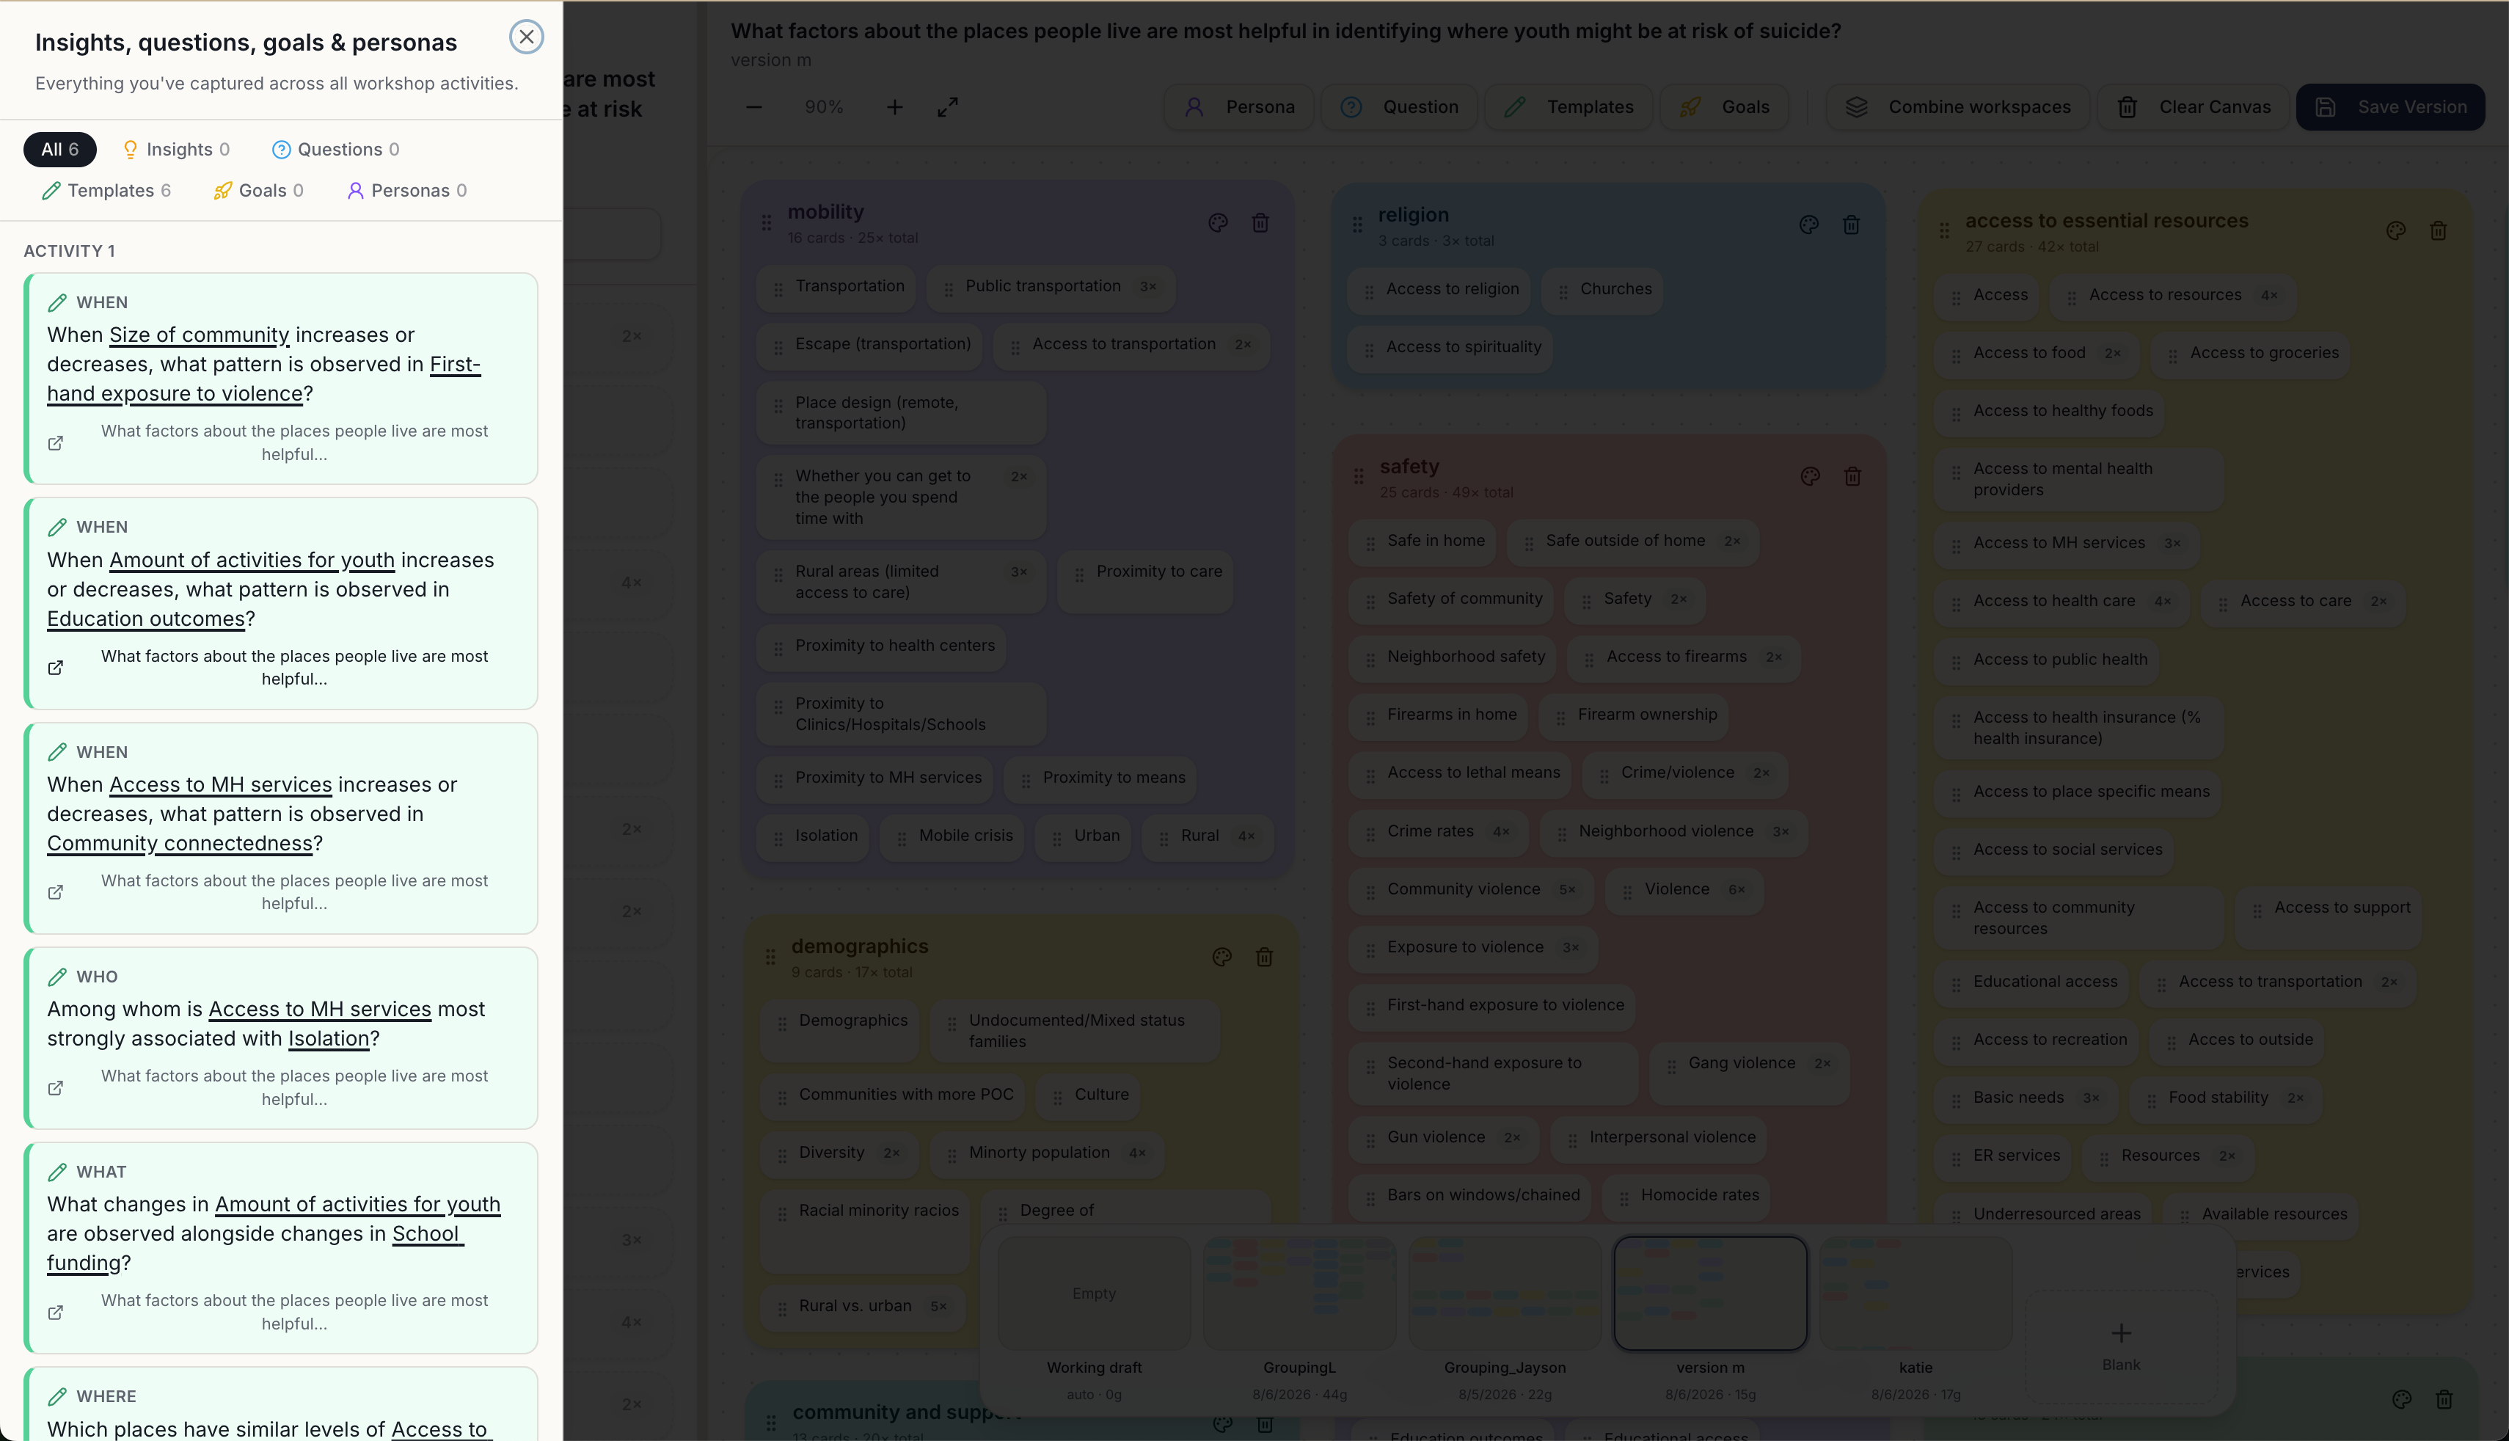Screen dimensions: 2509x1441
Task: Select the "Undocumented/Mixed status families" card
Action: tap(1075, 1032)
